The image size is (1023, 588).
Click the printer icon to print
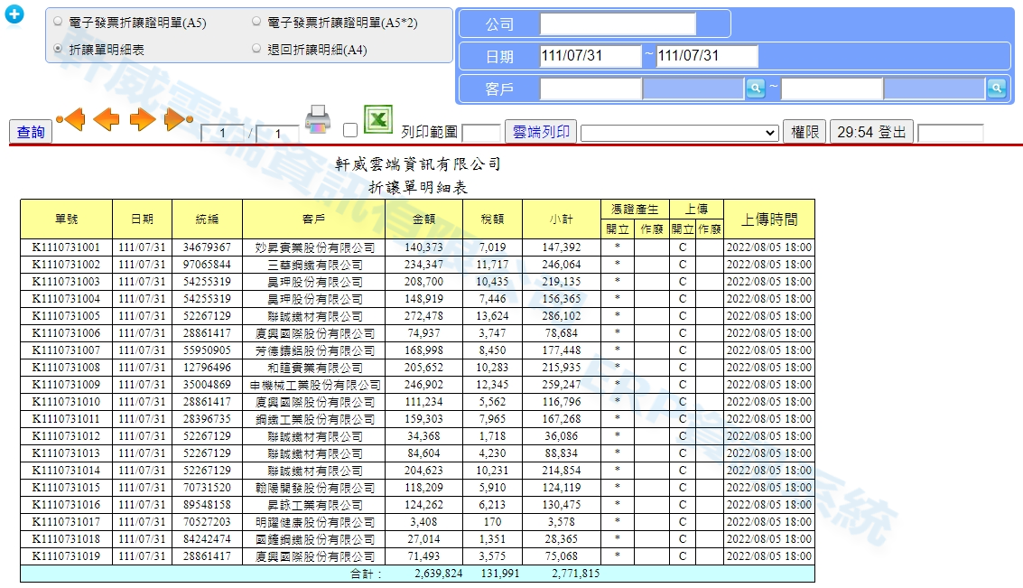pos(318,119)
